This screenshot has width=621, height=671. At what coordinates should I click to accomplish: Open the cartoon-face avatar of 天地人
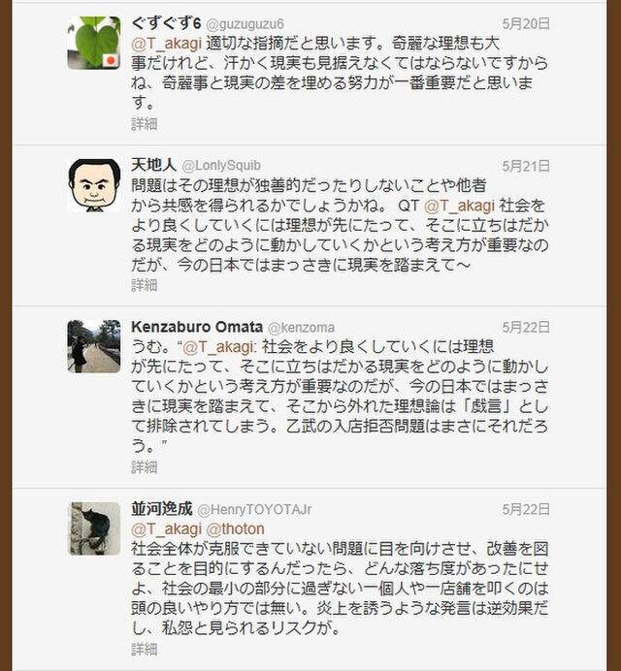coord(94,185)
